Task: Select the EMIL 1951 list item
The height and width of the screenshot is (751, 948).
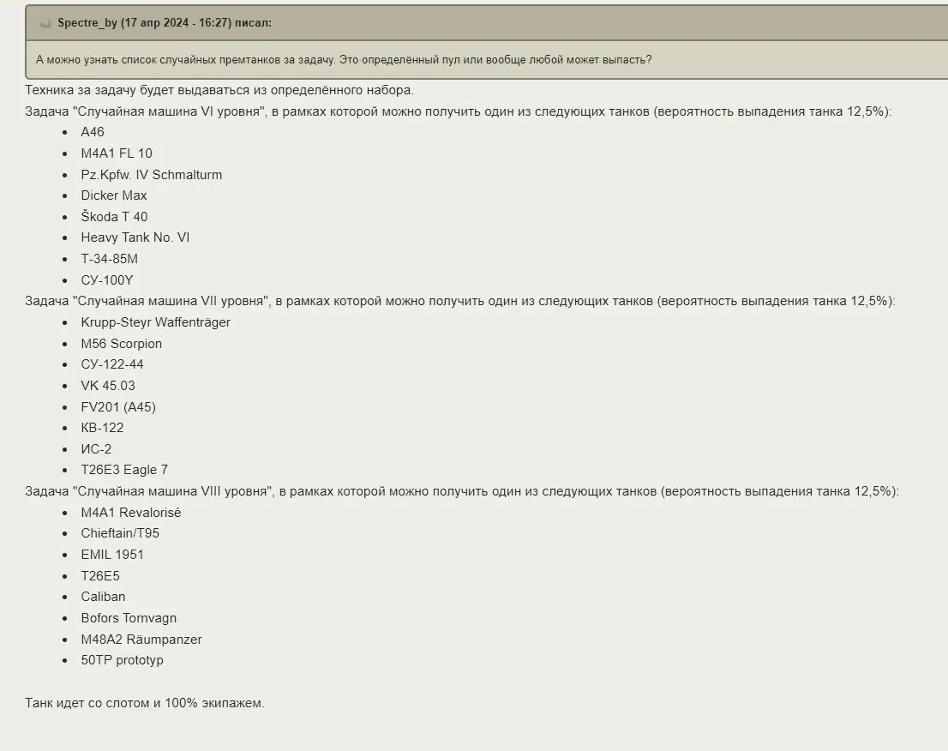Action: coord(112,555)
